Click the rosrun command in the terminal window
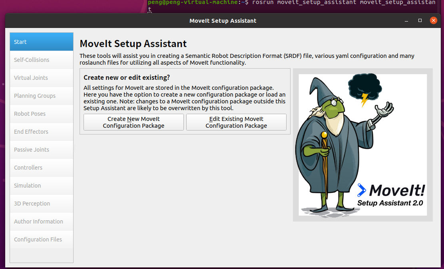This screenshot has width=444, height=269. point(343,2)
